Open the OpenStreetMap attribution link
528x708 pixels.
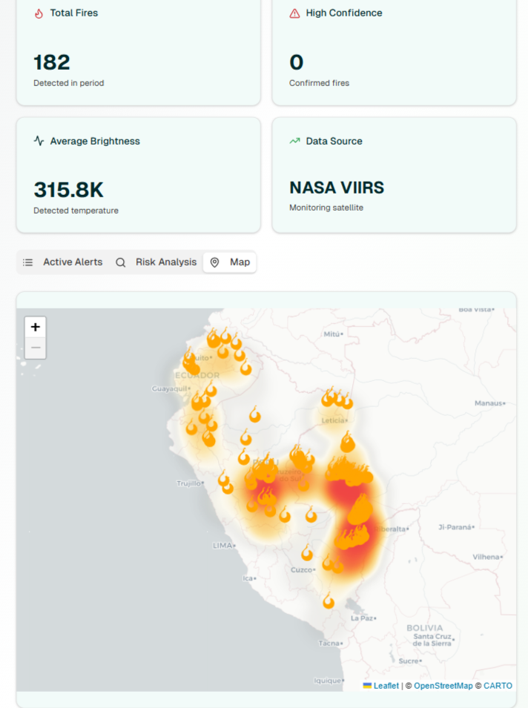[x=445, y=686]
